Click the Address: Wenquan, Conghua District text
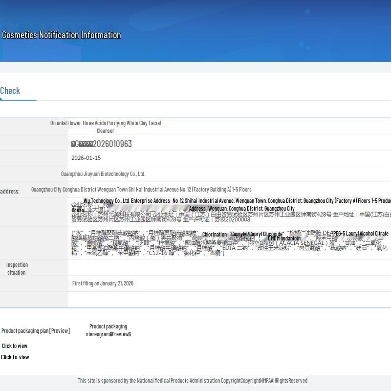 click(241, 209)
